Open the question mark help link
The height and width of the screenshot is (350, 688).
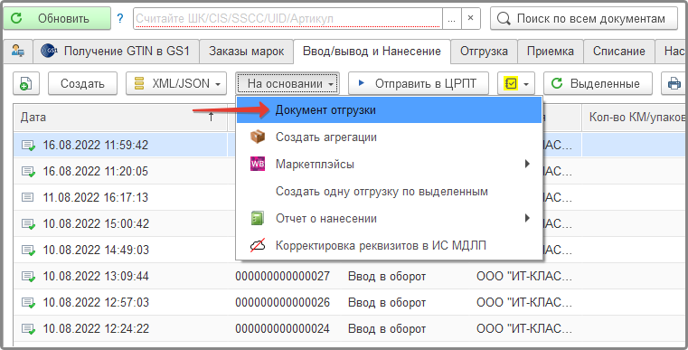tap(120, 18)
